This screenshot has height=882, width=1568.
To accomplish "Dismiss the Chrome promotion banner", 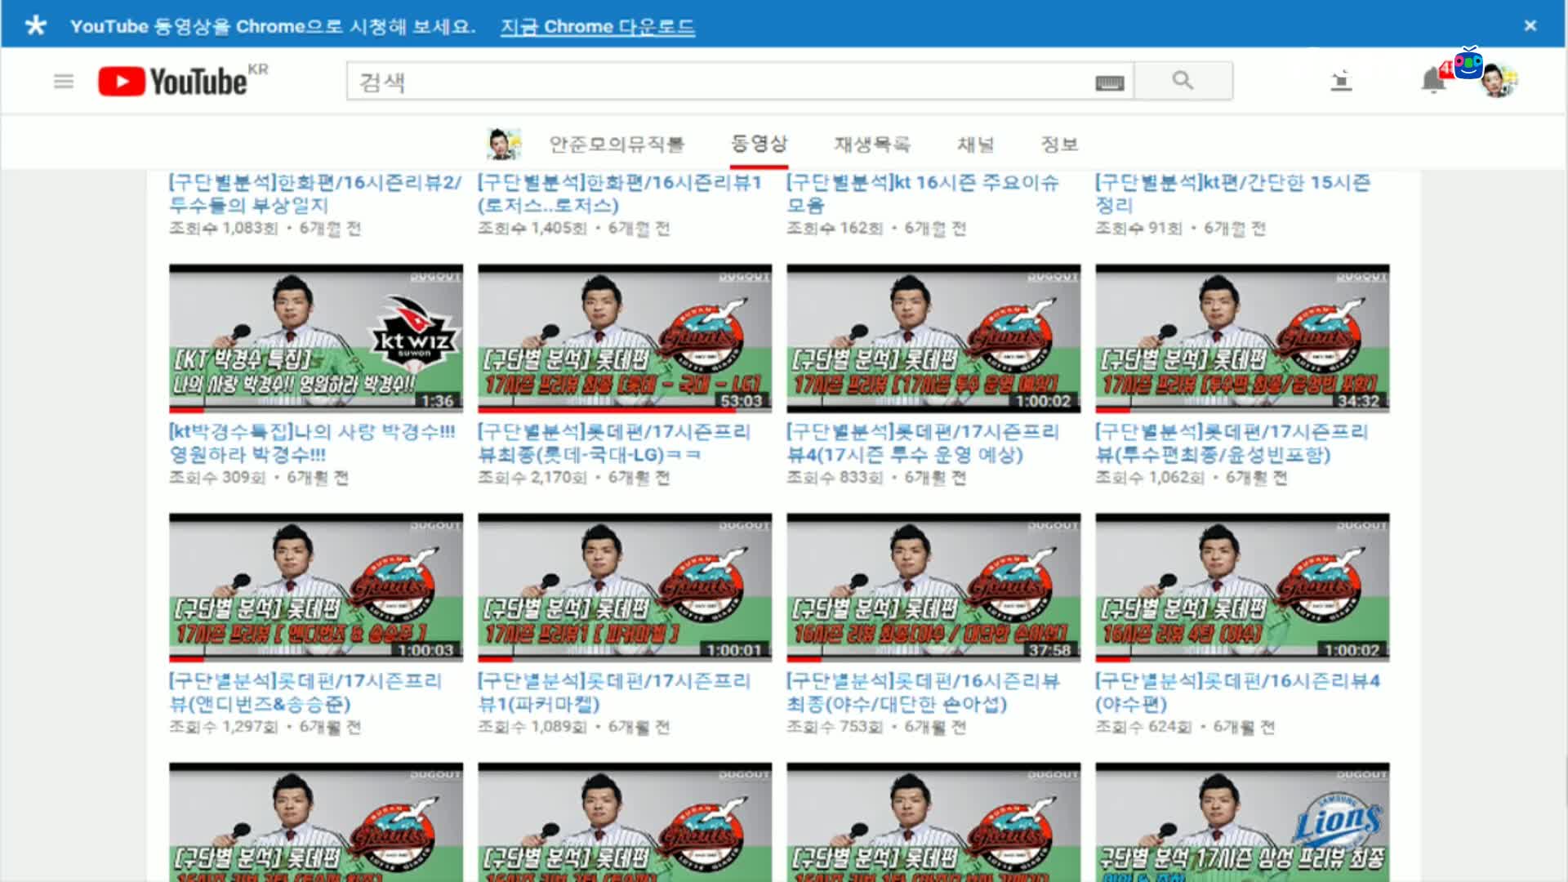I will pyautogui.click(x=1530, y=25).
